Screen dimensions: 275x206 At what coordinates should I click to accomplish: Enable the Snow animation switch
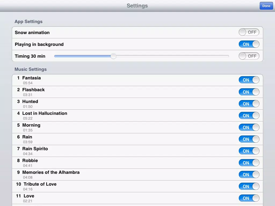pos(249,32)
